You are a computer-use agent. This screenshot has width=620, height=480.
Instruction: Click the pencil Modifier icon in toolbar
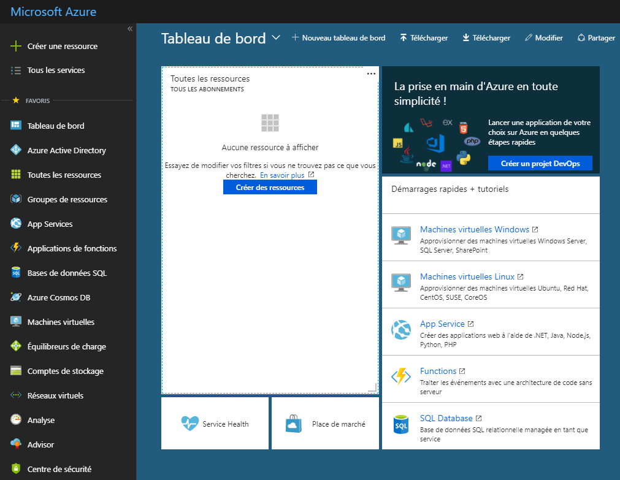point(529,37)
